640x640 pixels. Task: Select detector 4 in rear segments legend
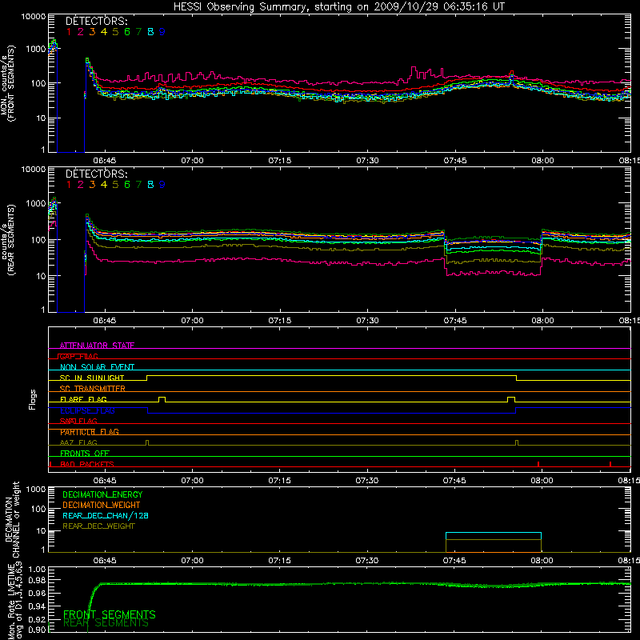point(104,185)
